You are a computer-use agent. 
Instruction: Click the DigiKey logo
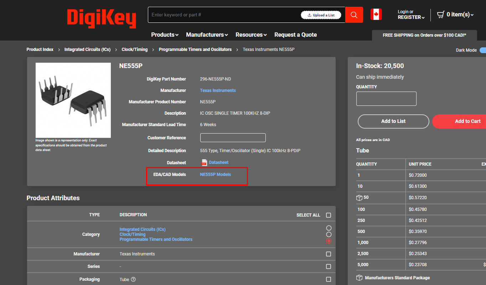pyautogui.click(x=102, y=18)
